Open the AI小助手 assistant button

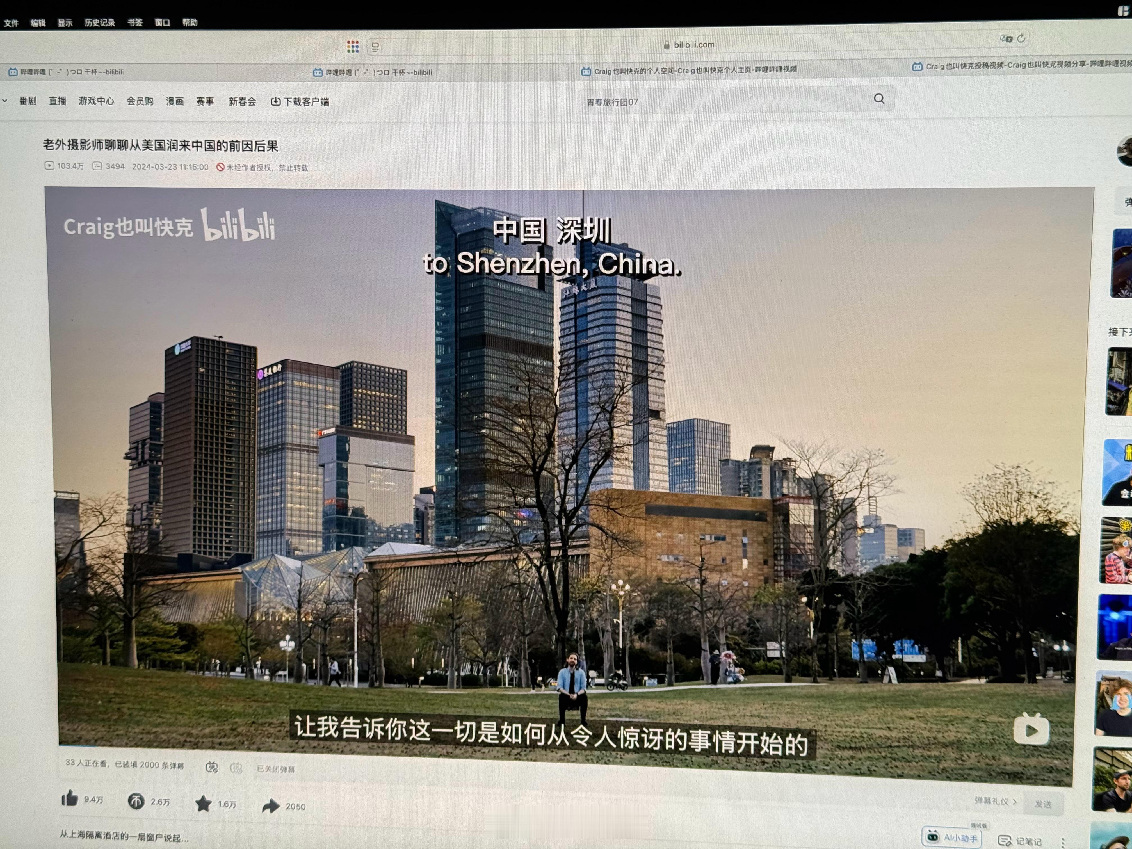951,837
